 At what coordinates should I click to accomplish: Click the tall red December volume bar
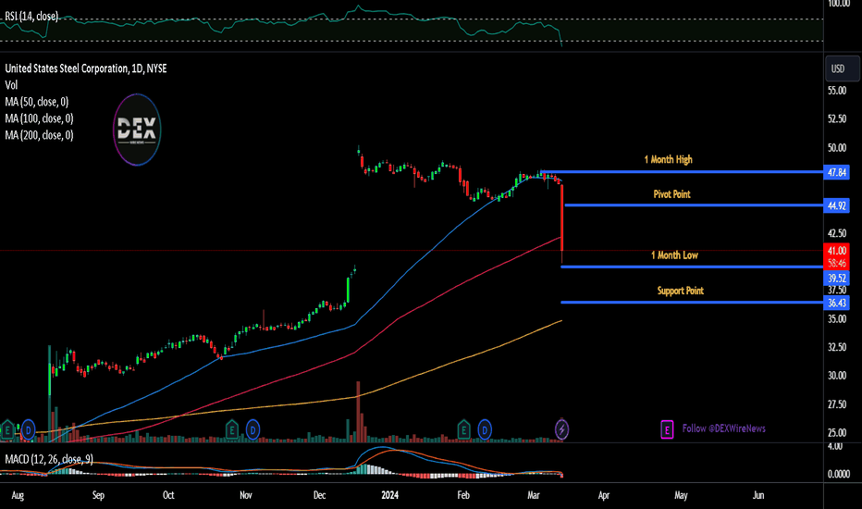point(359,412)
